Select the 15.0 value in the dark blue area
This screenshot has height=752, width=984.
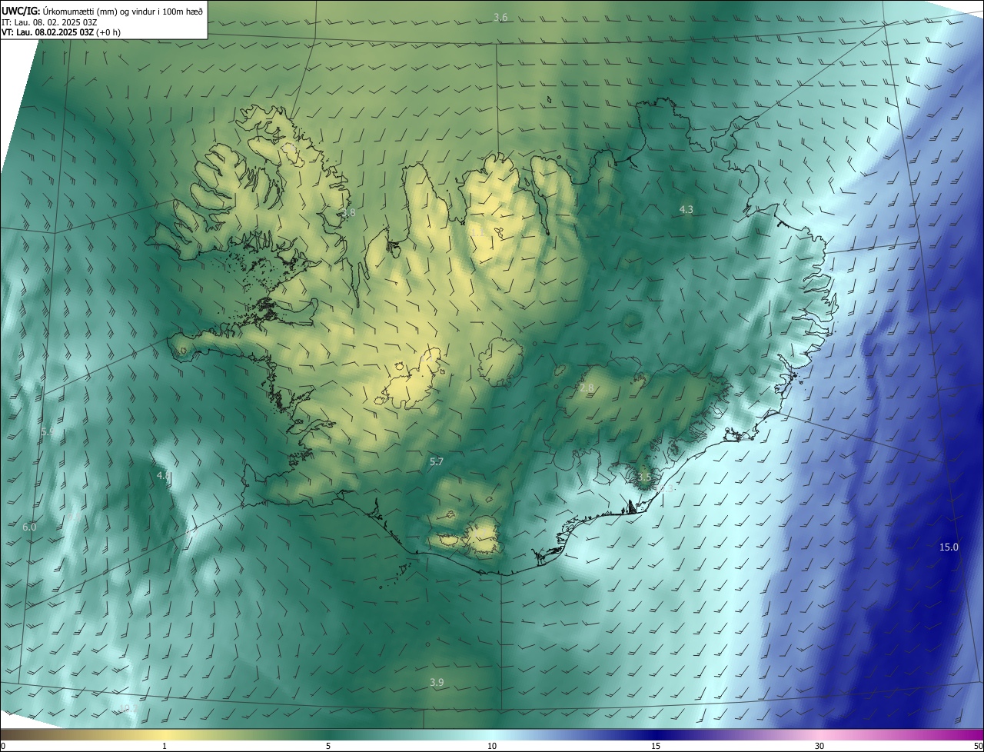click(x=949, y=547)
